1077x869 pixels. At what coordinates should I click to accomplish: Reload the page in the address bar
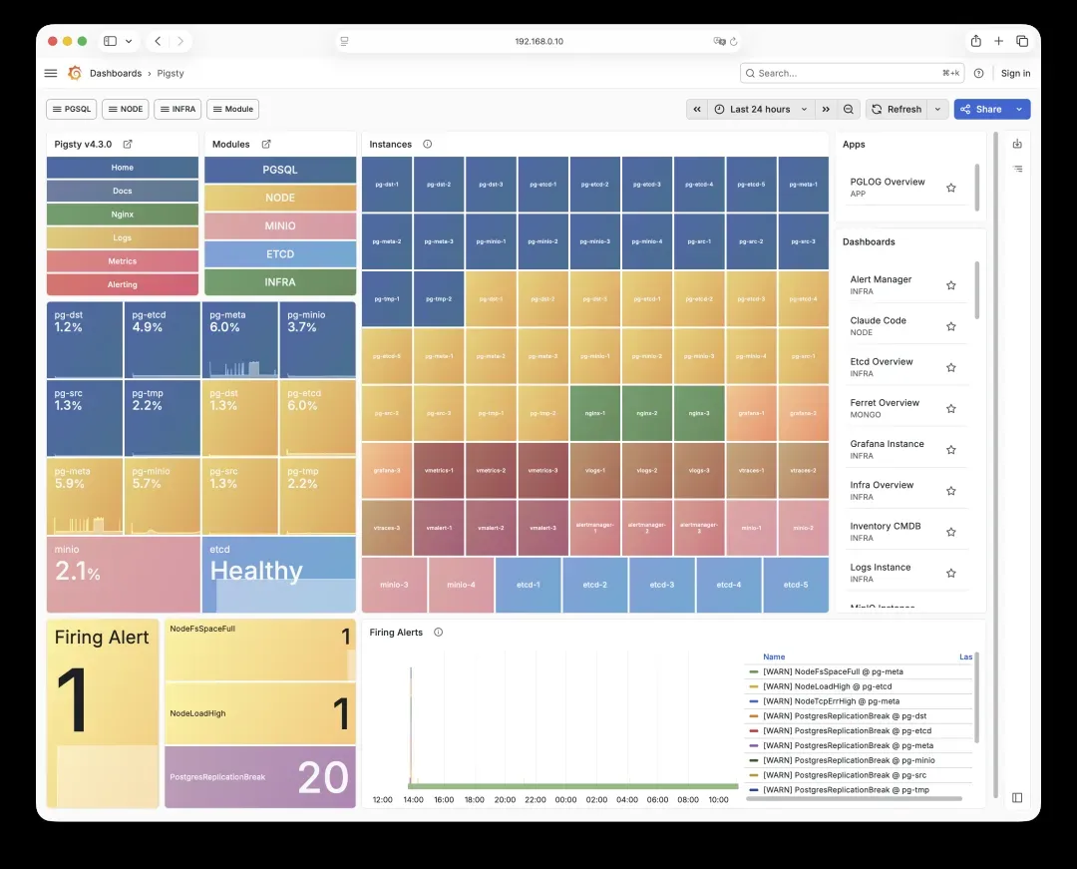coord(734,41)
